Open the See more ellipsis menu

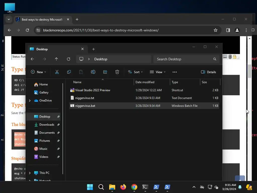click(175, 72)
